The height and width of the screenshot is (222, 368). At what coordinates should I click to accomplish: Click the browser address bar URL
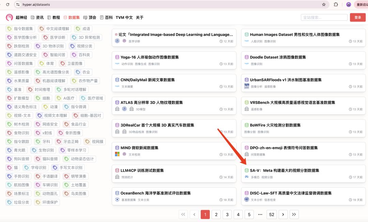pos(36,4)
